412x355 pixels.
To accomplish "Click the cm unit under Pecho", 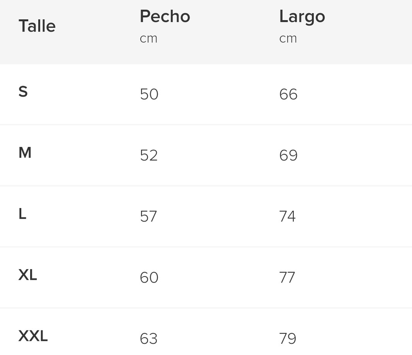I will tap(148, 39).
